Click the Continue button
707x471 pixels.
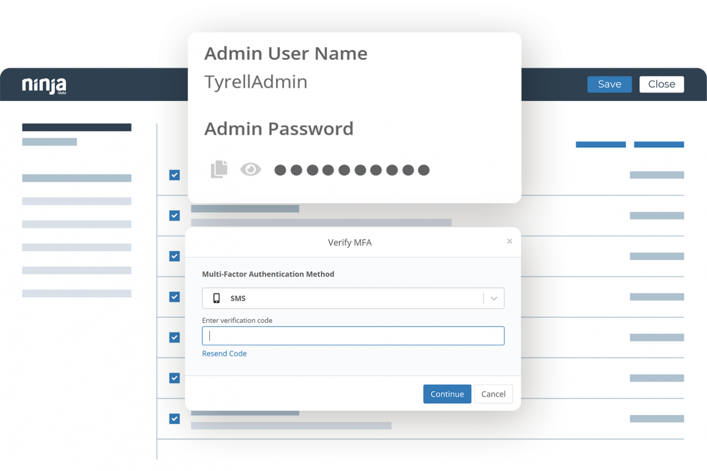click(x=447, y=394)
